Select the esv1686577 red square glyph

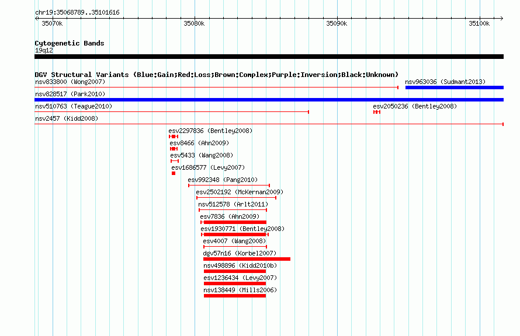(x=174, y=173)
